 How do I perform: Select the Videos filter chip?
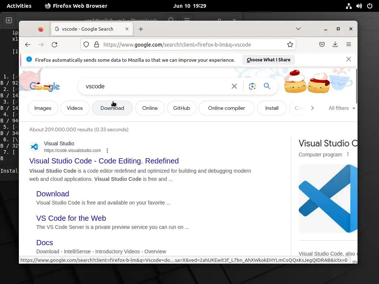tap(75, 108)
